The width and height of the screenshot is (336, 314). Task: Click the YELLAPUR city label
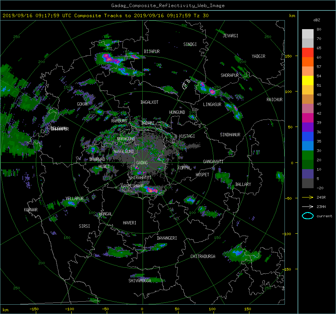pos(74,199)
